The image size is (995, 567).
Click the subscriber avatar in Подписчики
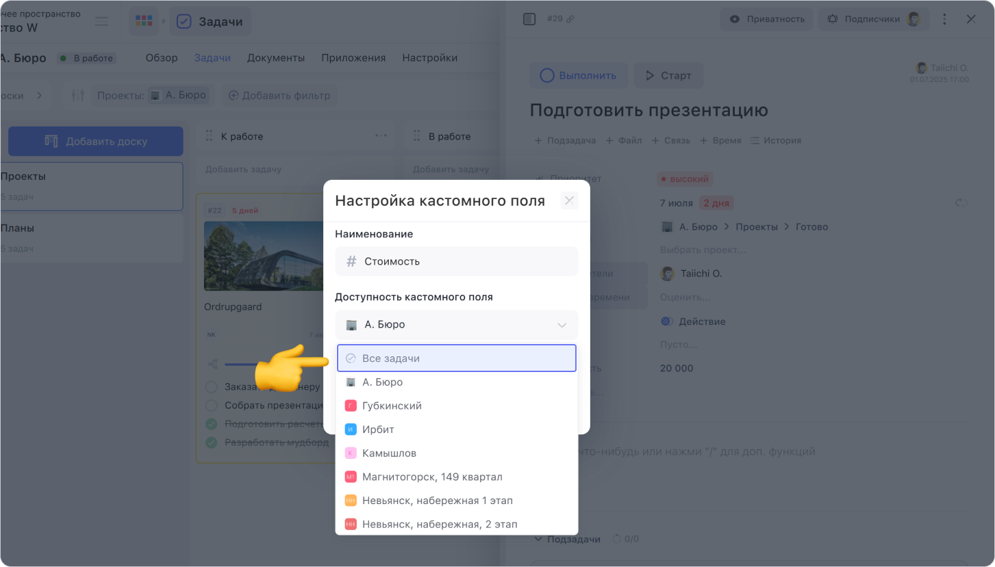[914, 19]
